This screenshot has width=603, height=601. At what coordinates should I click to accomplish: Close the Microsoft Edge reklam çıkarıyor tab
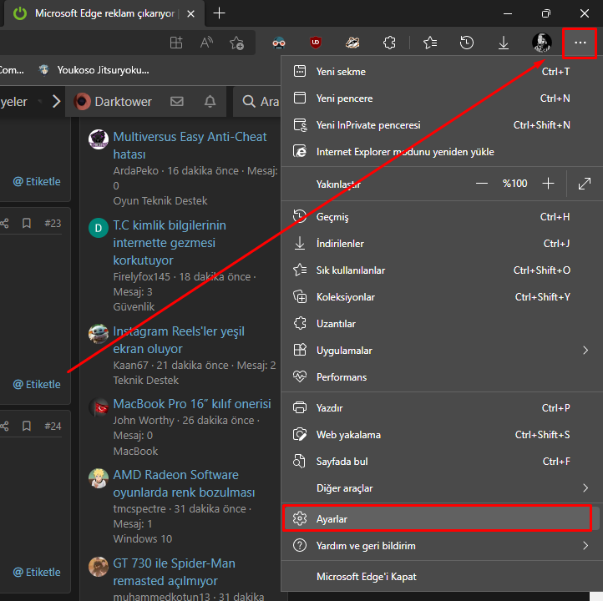[190, 14]
